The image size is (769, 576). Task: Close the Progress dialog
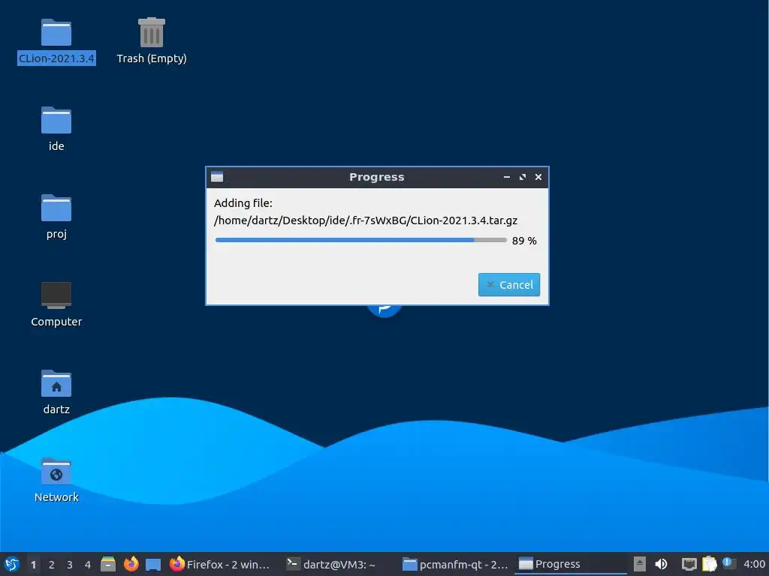pyautogui.click(x=538, y=177)
